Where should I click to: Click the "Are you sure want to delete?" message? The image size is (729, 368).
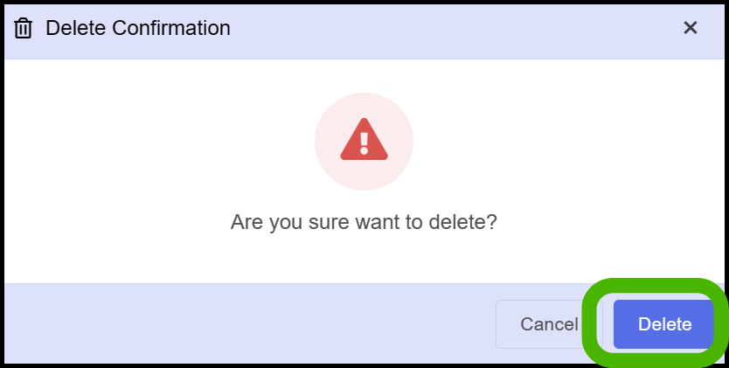364,222
